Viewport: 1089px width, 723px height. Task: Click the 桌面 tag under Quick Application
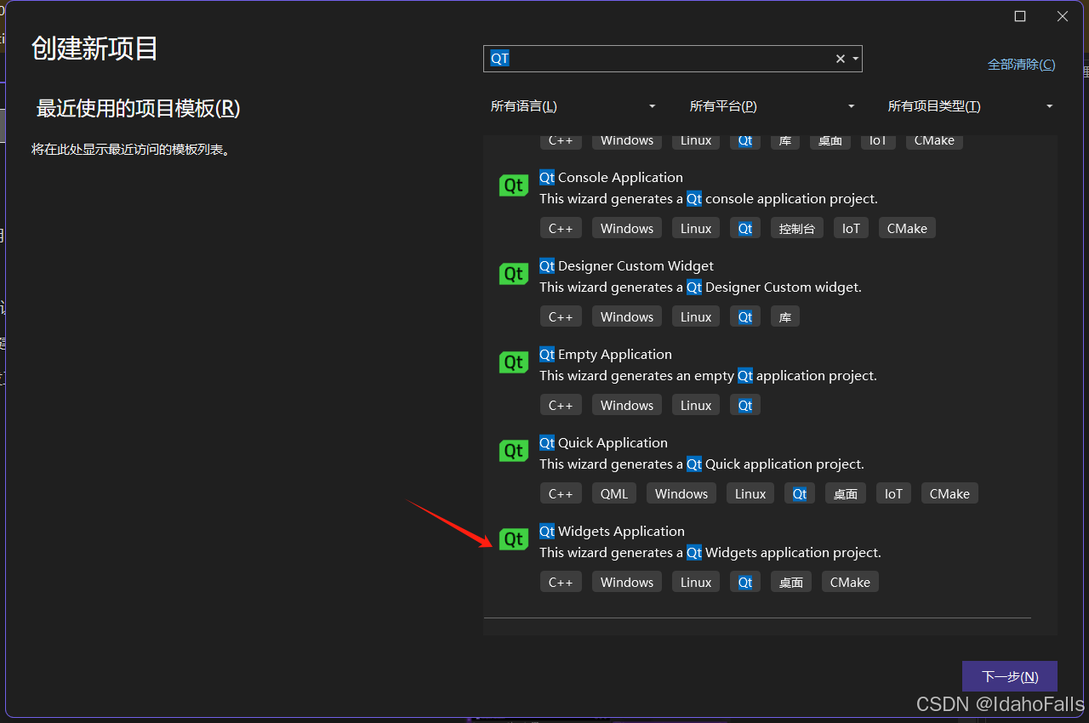click(x=846, y=493)
